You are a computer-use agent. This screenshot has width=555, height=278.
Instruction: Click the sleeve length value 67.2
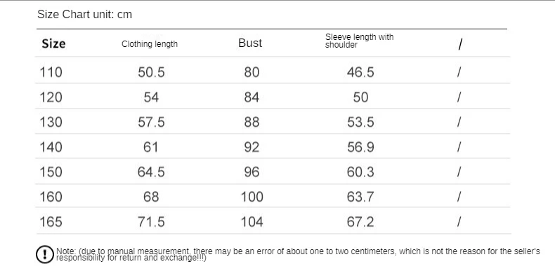[x=360, y=222]
